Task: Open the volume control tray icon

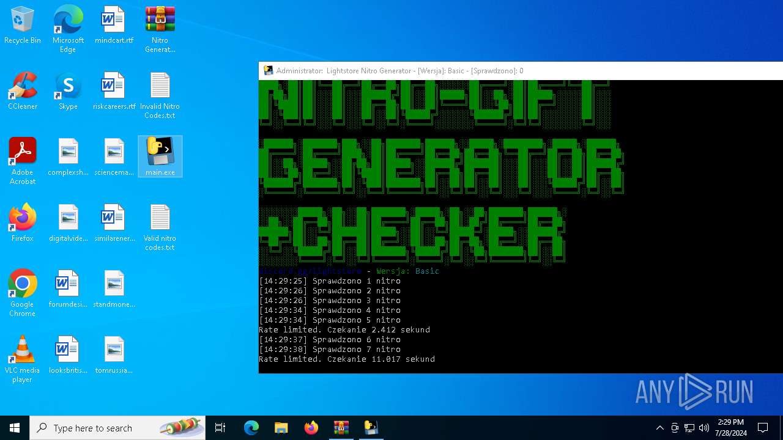Action: click(x=704, y=428)
